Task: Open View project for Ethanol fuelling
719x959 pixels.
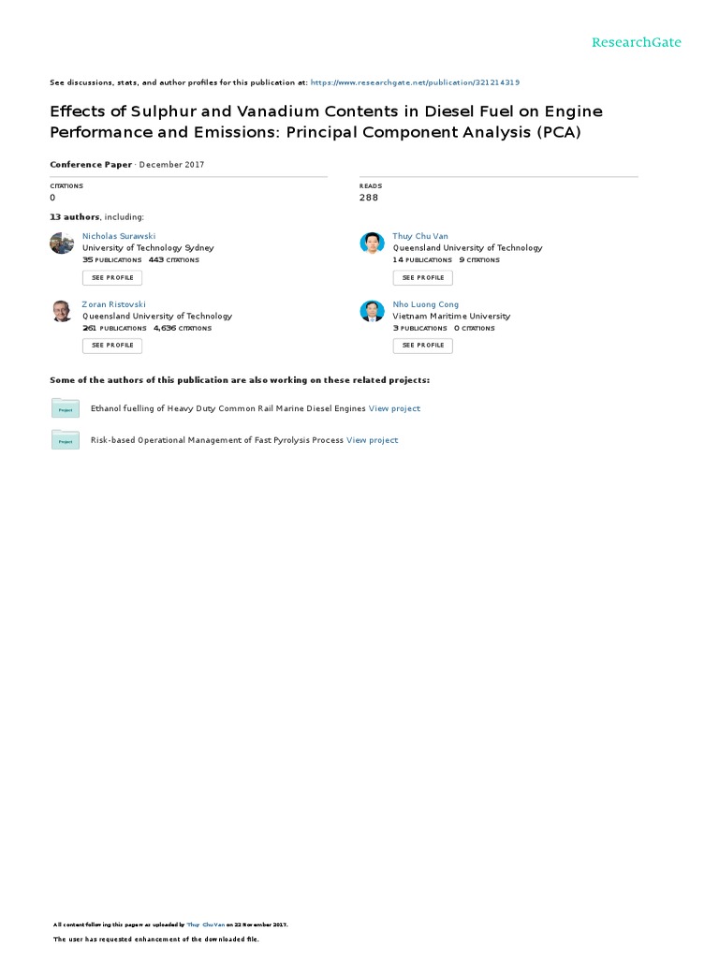Action: point(394,408)
